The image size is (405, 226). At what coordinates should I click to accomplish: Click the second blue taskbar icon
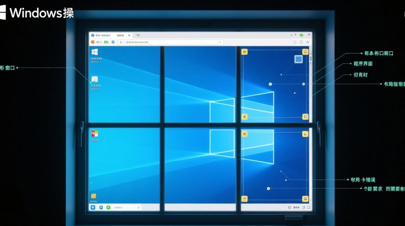click(101, 207)
